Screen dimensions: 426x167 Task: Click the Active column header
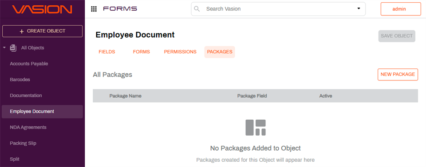click(x=326, y=96)
